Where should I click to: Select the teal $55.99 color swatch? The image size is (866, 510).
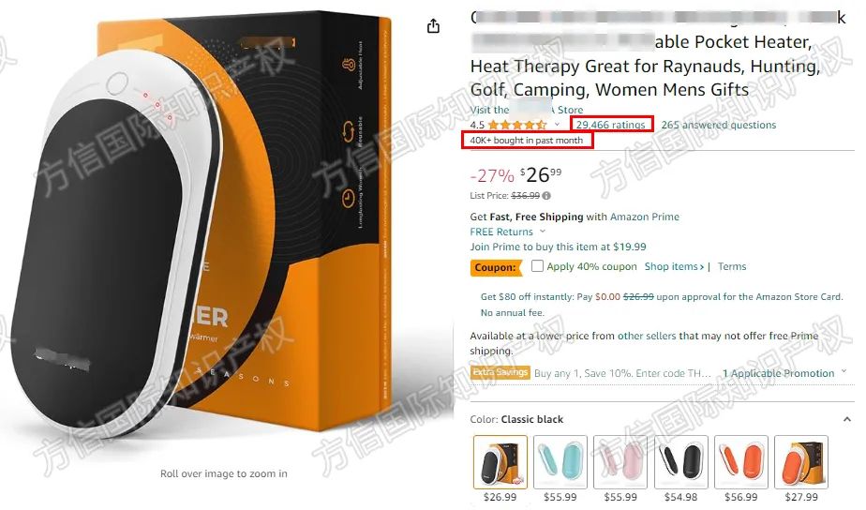click(x=560, y=469)
